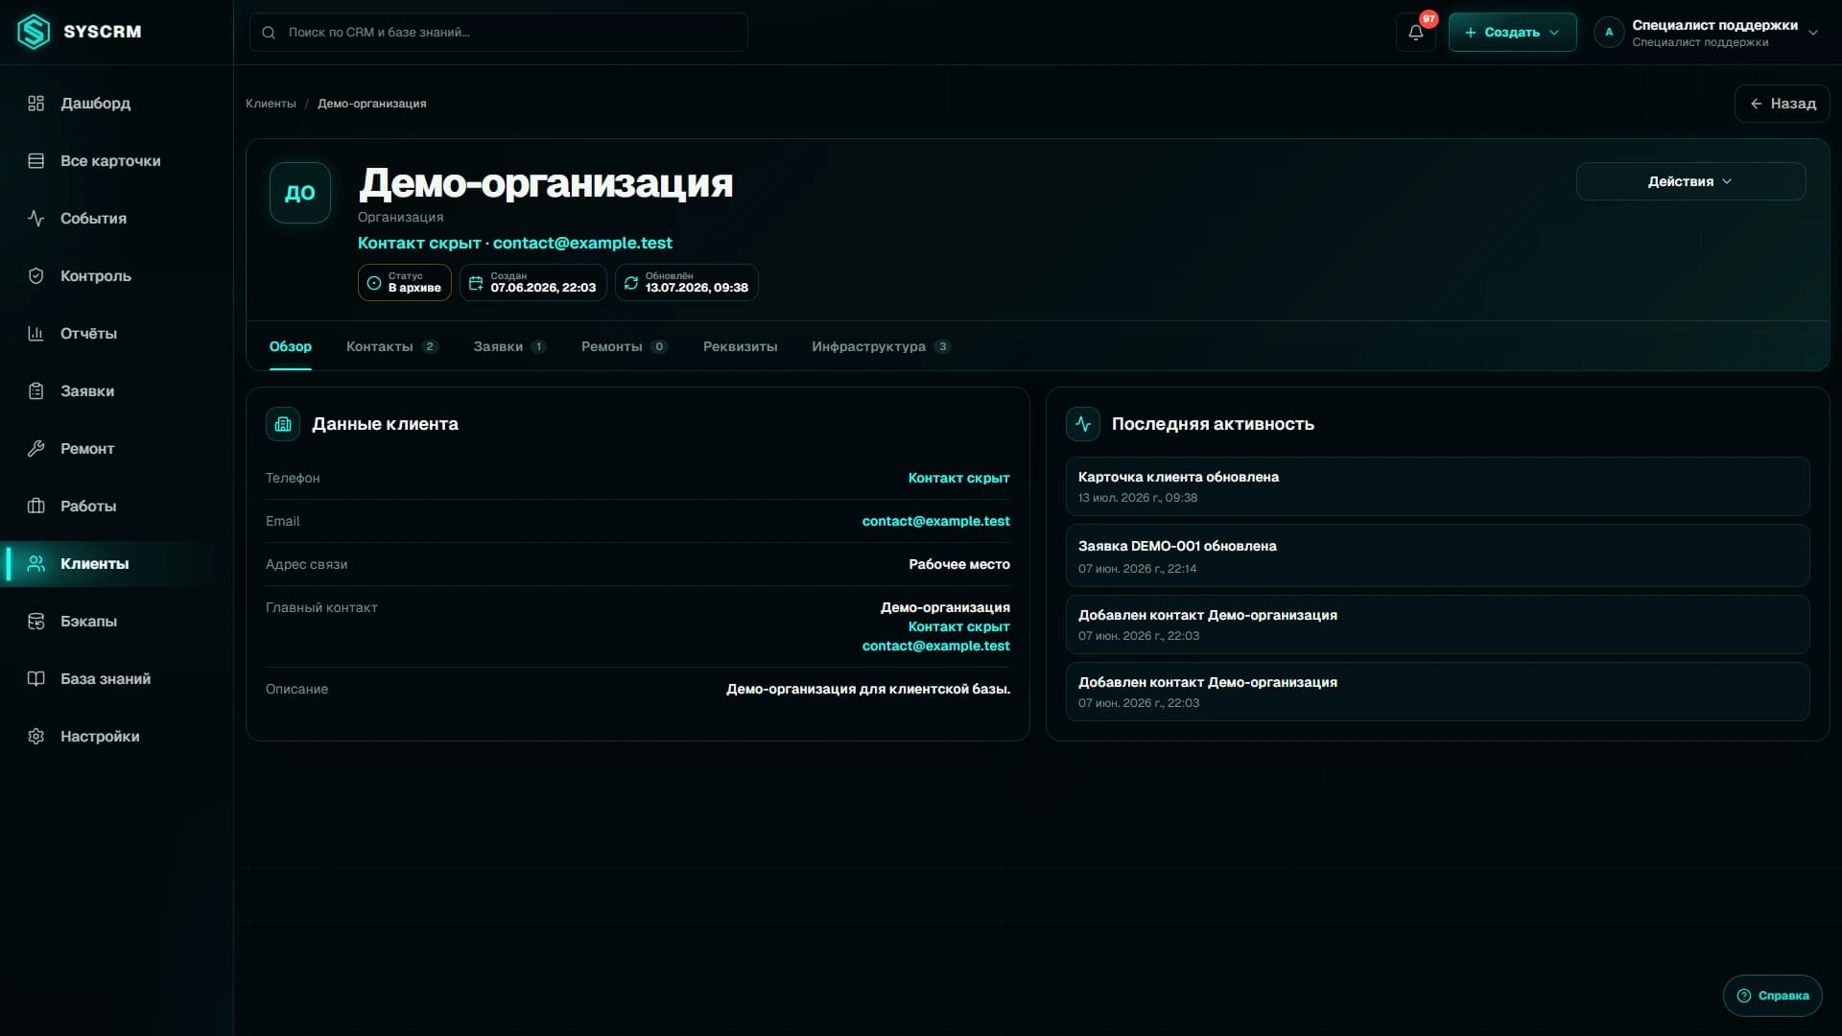The image size is (1842, 1036).
Task: Click the База знаний book icon
Action: coord(35,679)
